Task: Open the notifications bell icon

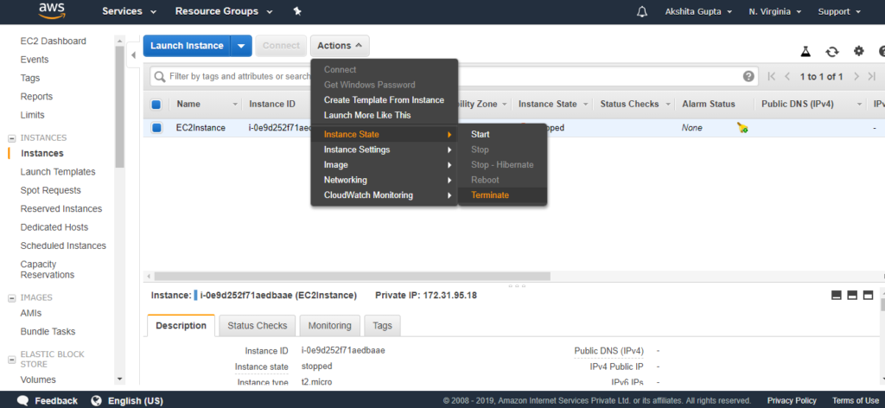Action: pos(642,12)
